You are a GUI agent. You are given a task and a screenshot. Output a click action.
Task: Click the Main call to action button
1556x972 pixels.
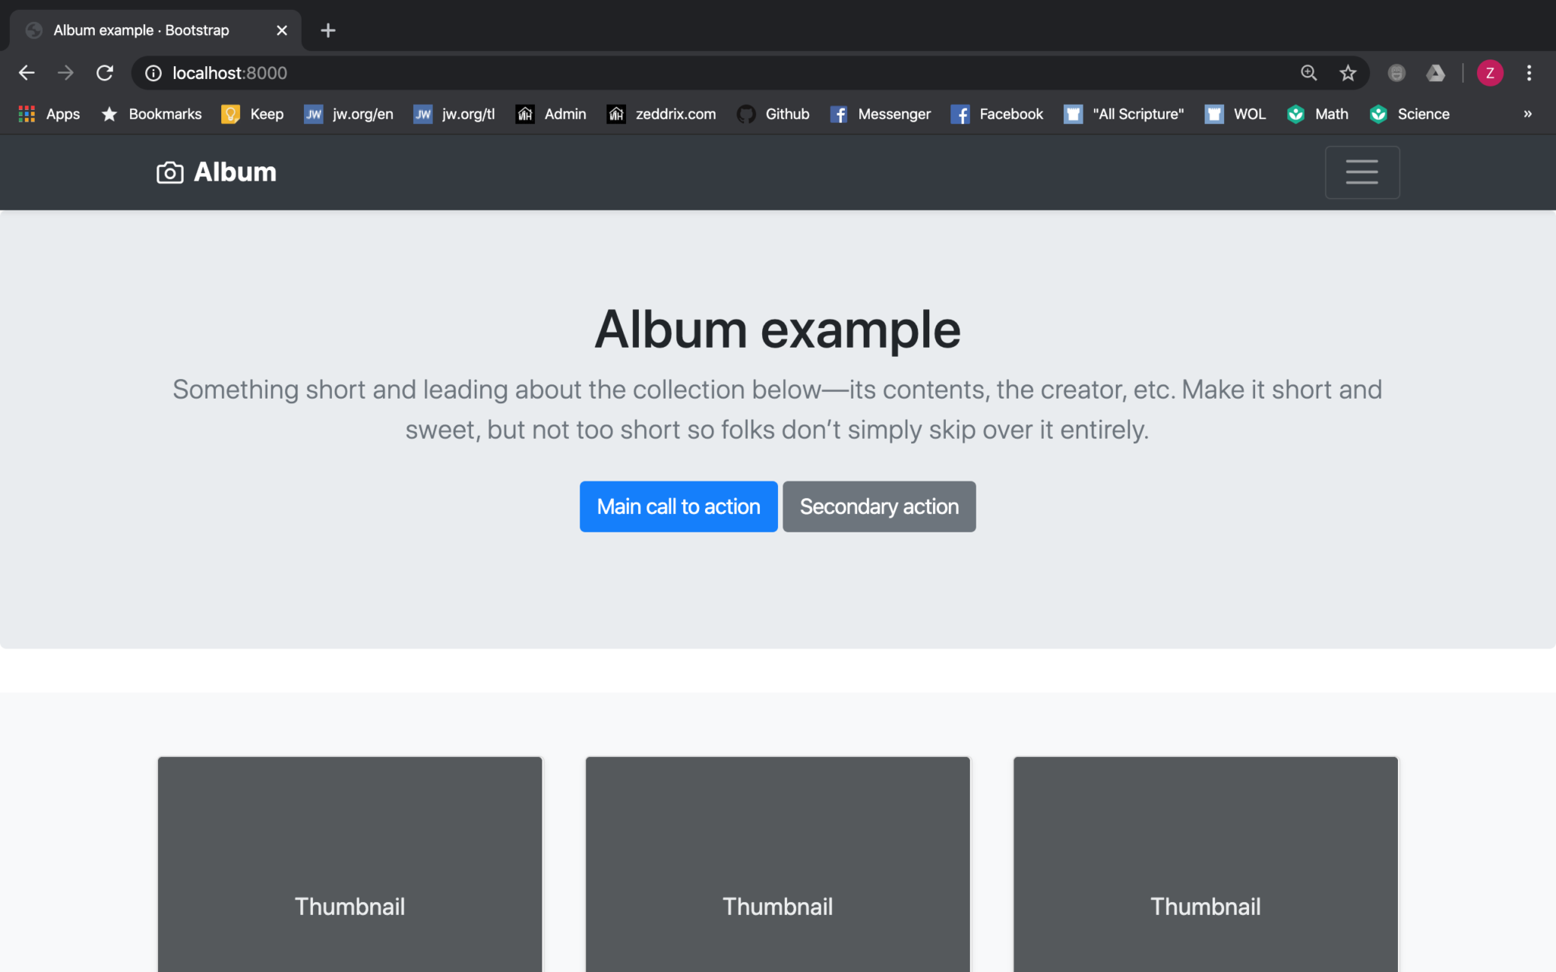click(x=678, y=507)
